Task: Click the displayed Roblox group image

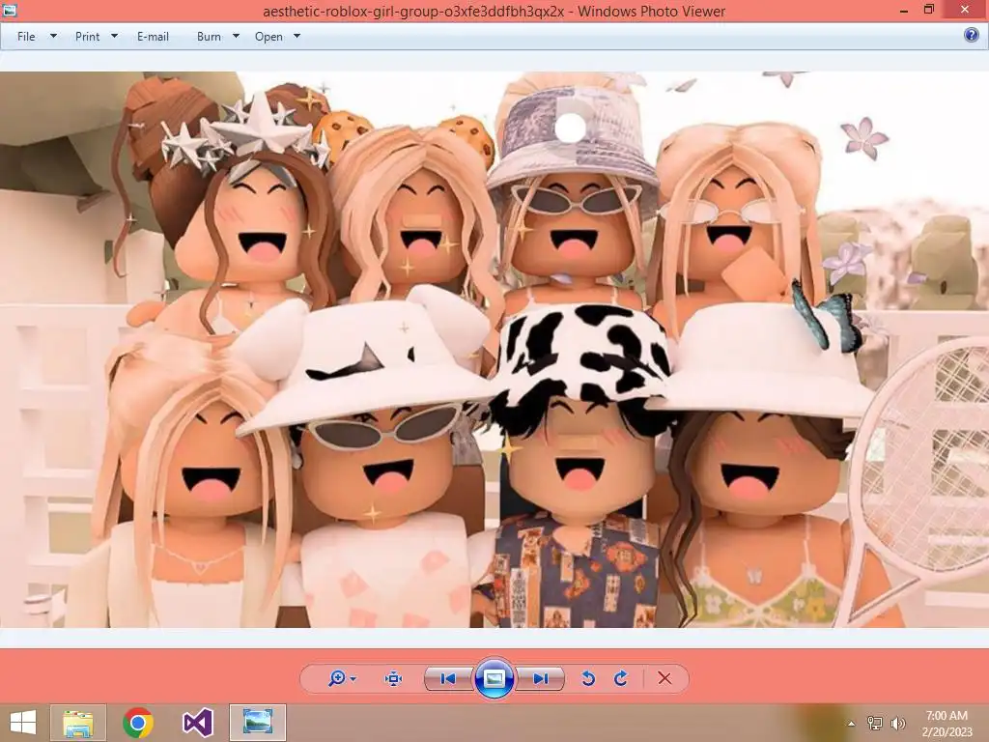Action: [494, 350]
